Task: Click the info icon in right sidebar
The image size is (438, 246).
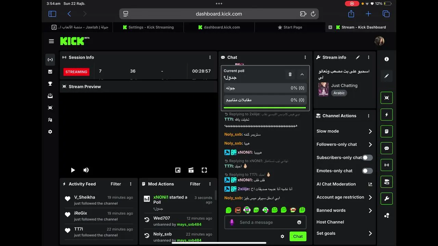Action: coord(387,59)
